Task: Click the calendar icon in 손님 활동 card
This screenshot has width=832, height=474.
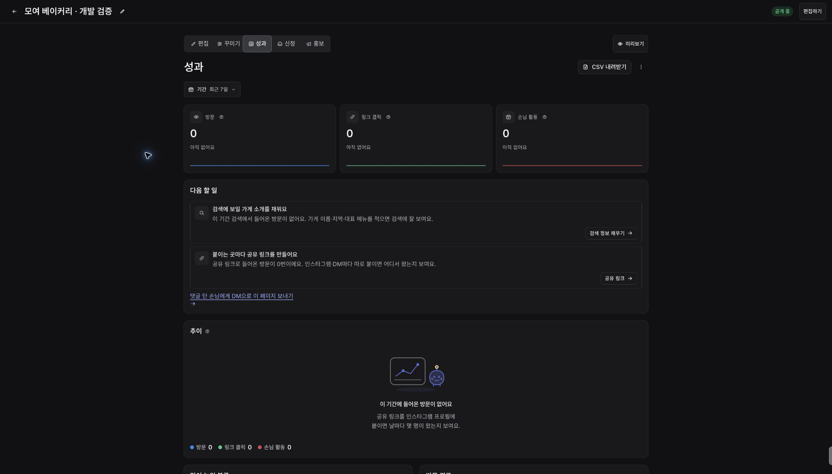Action: click(508, 117)
